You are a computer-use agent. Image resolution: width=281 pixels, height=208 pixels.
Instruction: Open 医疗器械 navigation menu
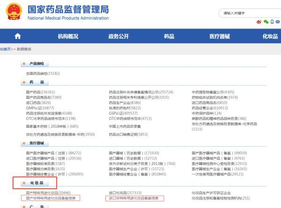[x=220, y=36]
